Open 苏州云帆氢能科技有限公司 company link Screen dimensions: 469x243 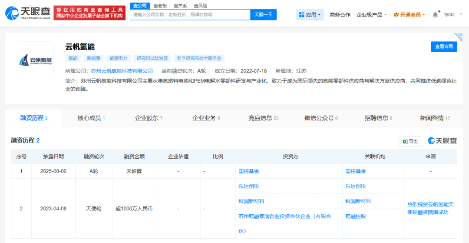121,71
